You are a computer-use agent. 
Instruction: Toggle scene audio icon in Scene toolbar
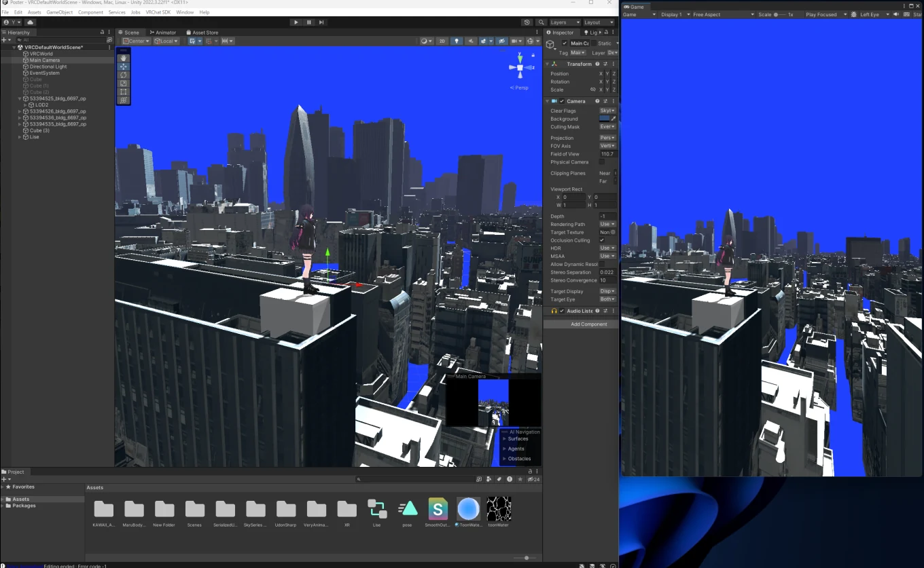click(x=472, y=41)
